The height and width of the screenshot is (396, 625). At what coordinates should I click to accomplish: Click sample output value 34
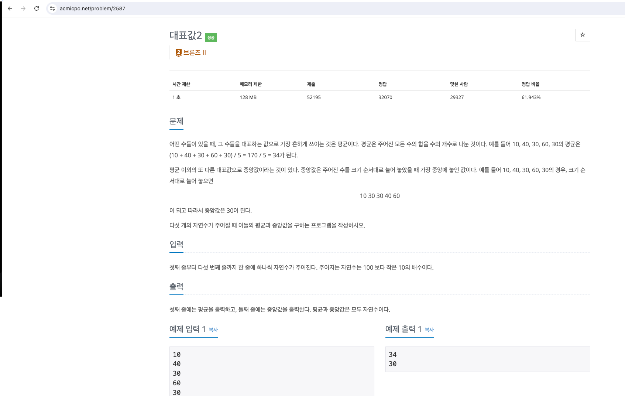[393, 355]
